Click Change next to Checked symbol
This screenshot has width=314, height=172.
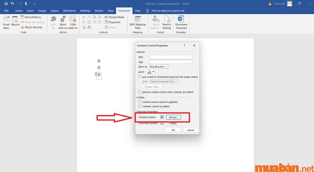click(x=174, y=117)
